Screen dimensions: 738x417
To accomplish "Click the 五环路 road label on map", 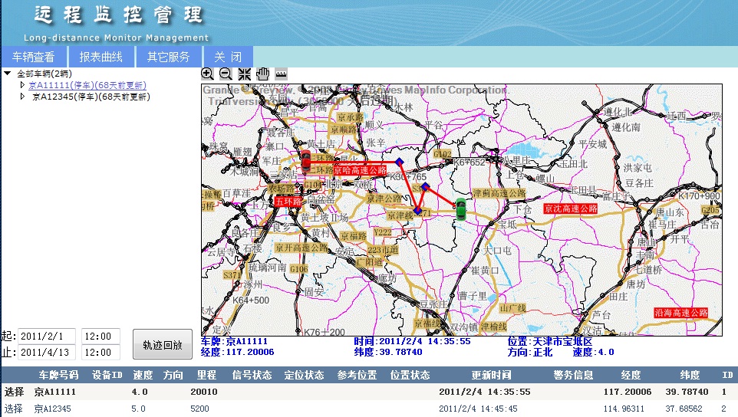I will tap(288, 201).
